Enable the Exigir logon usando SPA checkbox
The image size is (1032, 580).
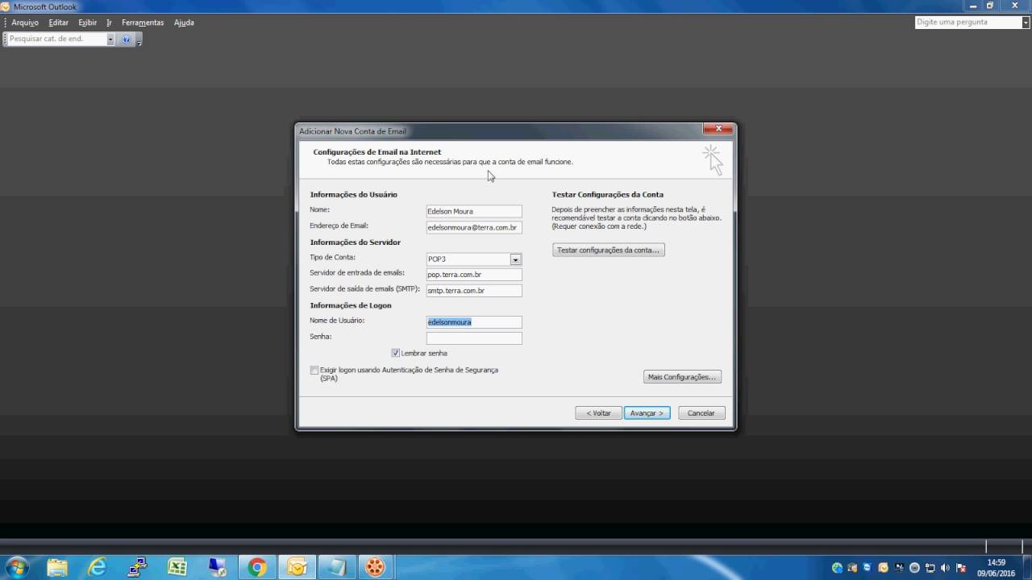pyautogui.click(x=314, y=371)
